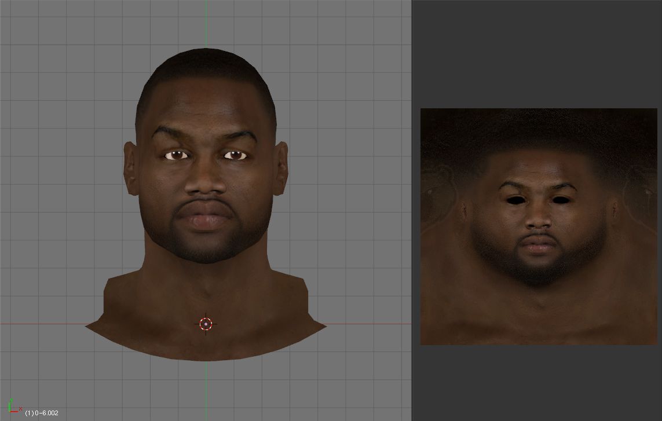Image resolution: width=662 pixels, height=421 pixels.
Task: Click the vertical divider between the two editors
Action: click(412, 210)
